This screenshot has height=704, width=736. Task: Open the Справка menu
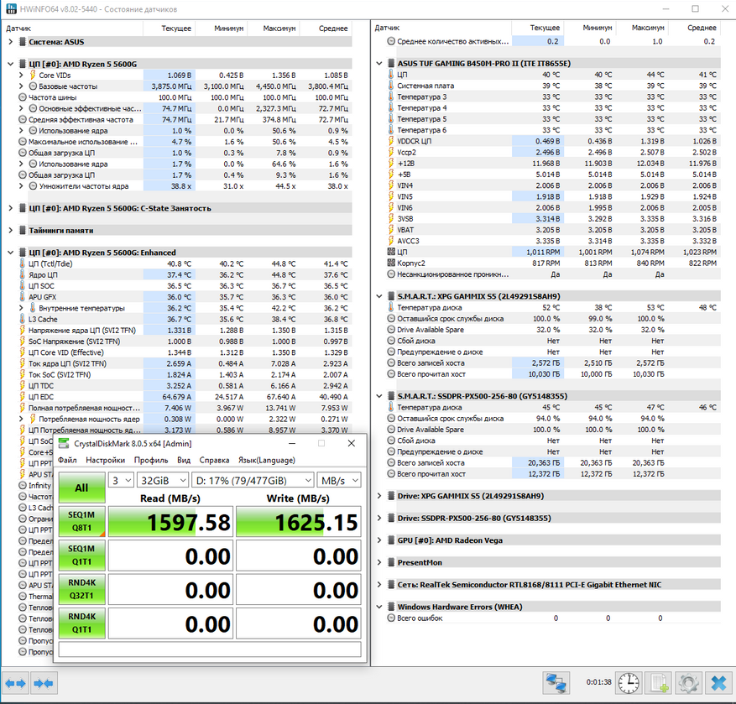(x=214, y=460)
